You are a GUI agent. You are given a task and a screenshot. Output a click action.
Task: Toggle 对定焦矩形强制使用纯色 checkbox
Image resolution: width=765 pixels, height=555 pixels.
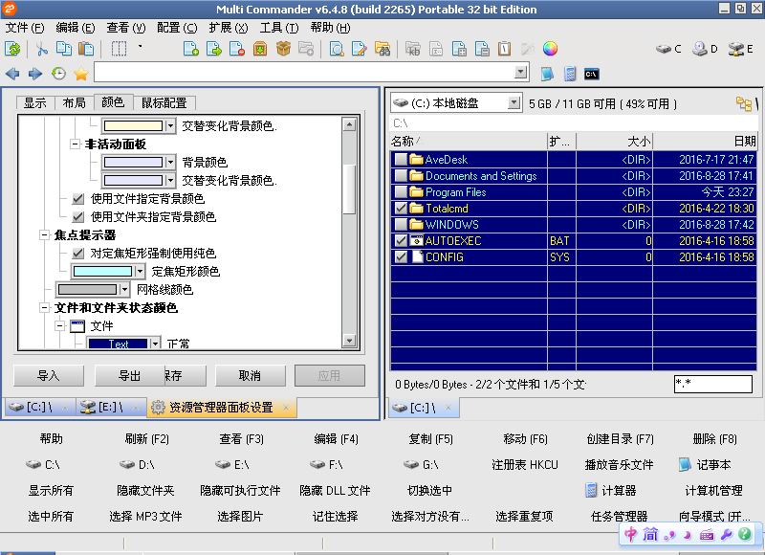[x=77, y=253]
